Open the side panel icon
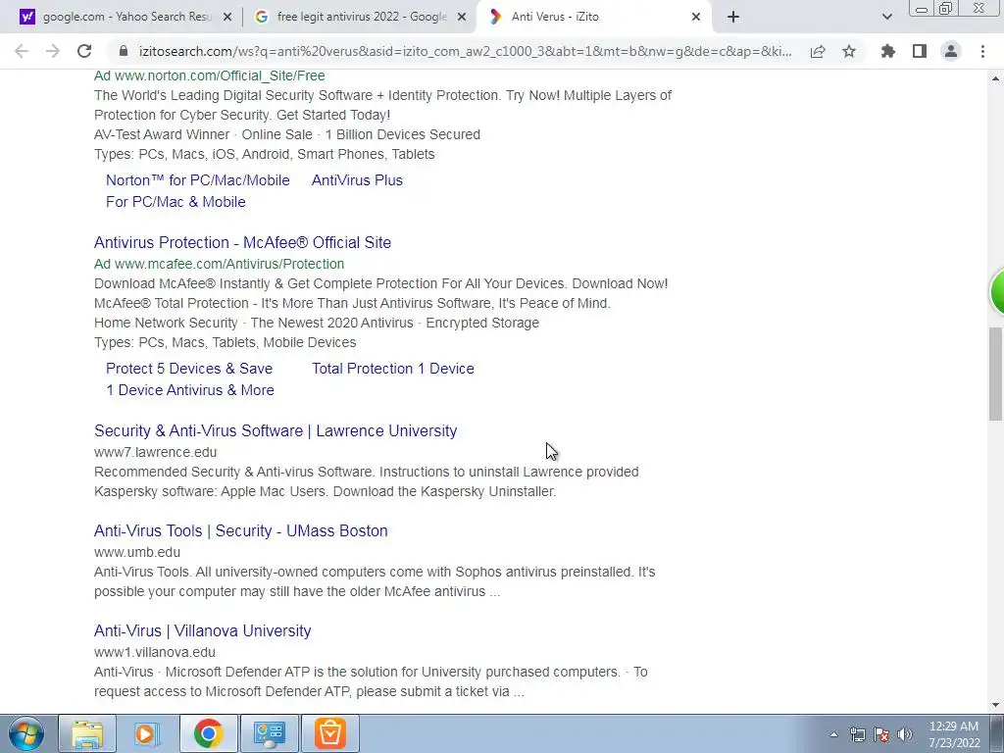This screenshot has width=1004, height=753. click(x=920, y=51)
